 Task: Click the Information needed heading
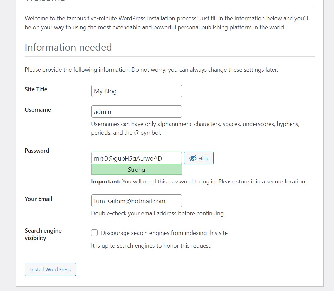click(68, 47)
